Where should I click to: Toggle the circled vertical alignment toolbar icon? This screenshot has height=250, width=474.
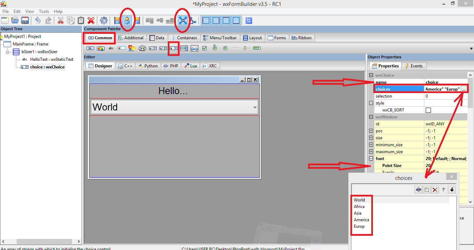pos(127,20)
